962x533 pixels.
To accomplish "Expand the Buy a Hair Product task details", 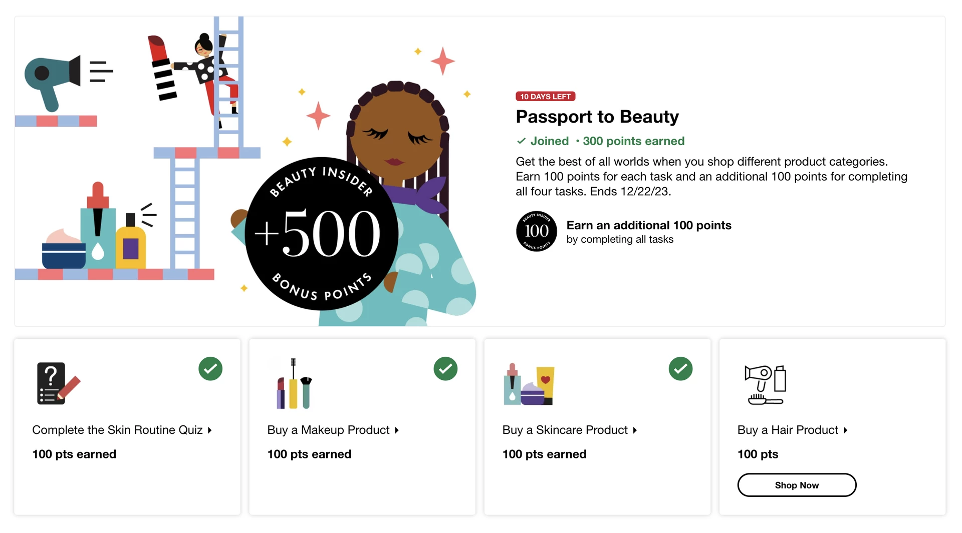I will (x=792, y=429).
